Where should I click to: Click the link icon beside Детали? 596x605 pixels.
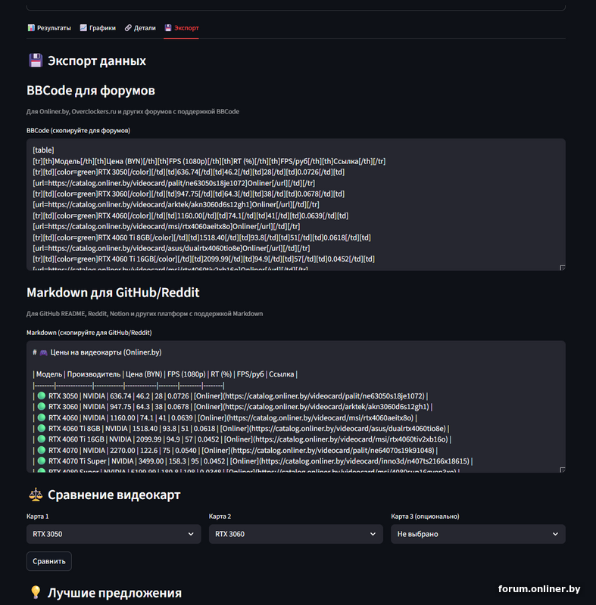pos(128,28)
